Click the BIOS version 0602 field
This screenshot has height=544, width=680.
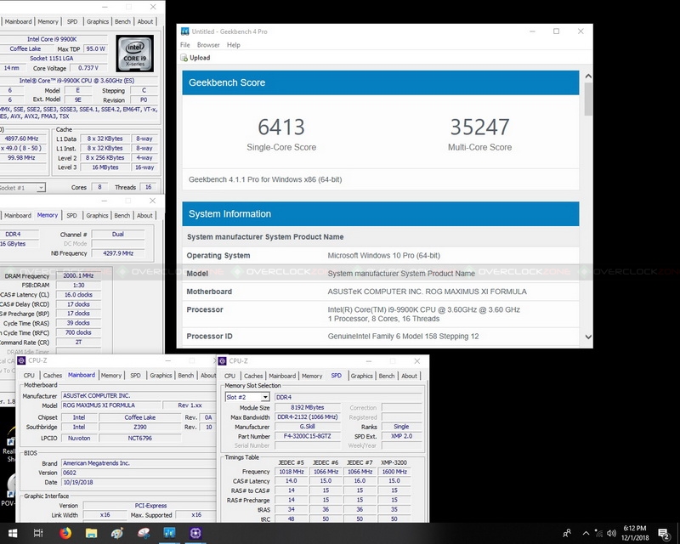[138, 473]
